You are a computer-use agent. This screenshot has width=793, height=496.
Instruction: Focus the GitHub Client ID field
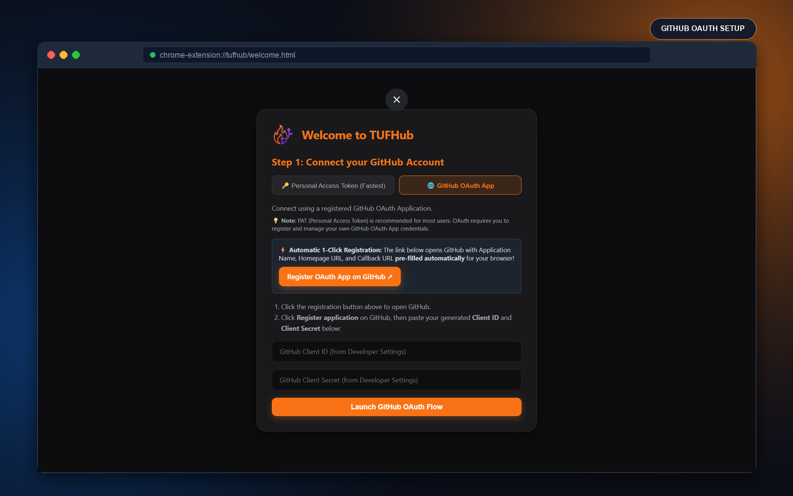click(x=396, y=352)
